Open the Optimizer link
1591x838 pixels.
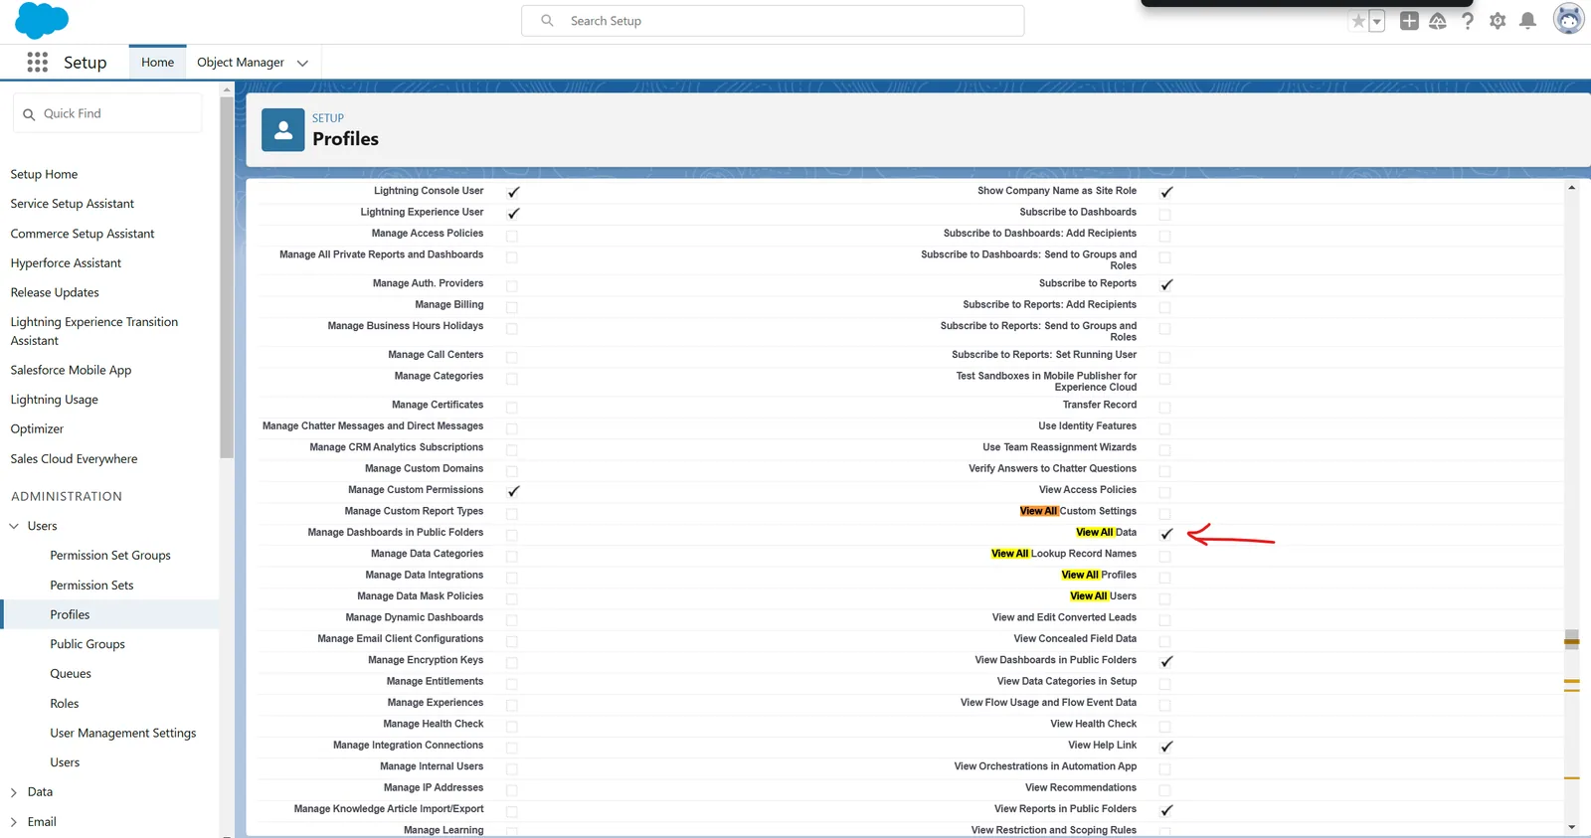point(37,429)
